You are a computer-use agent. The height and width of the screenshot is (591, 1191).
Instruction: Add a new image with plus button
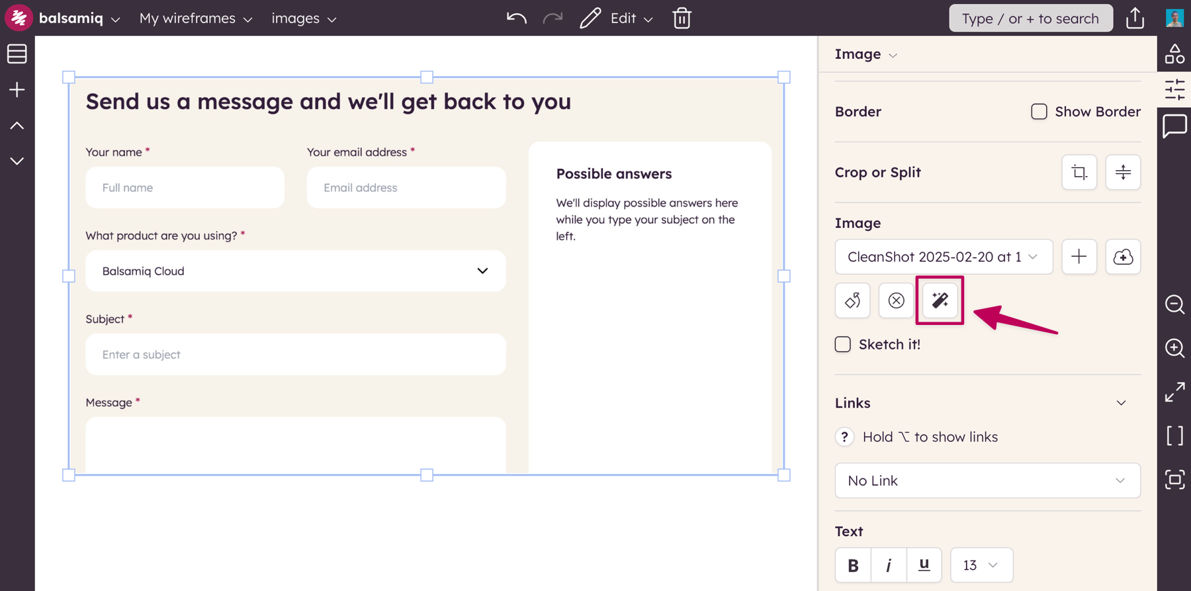(1079, 257)
